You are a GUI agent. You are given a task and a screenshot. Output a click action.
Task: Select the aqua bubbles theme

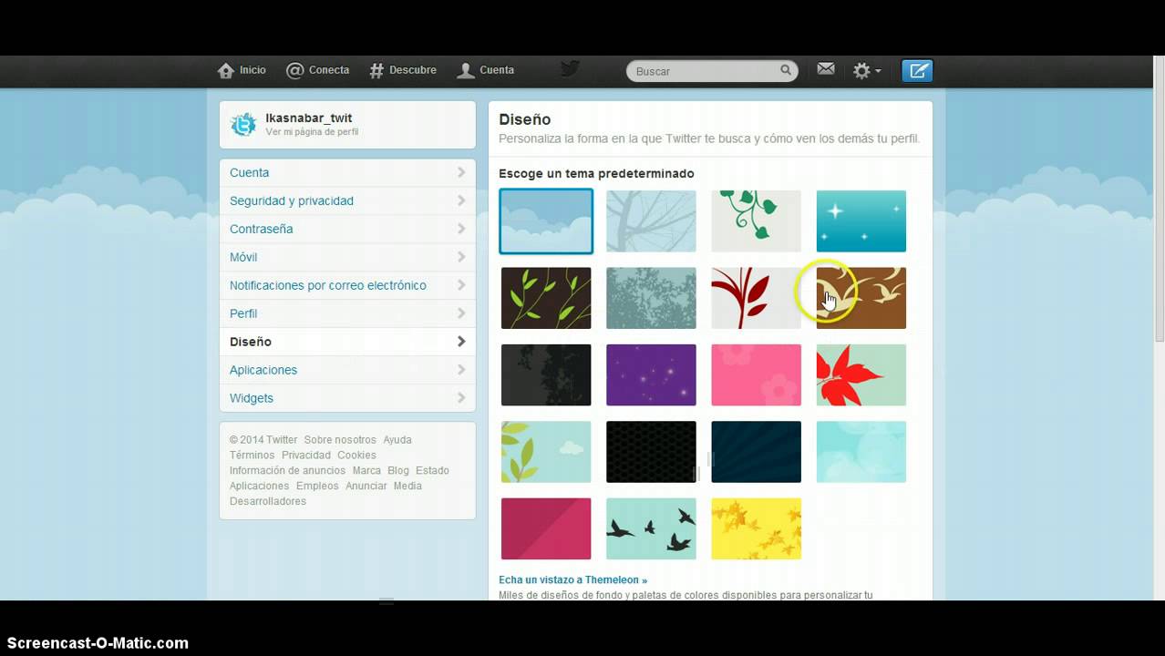point(861,452)
